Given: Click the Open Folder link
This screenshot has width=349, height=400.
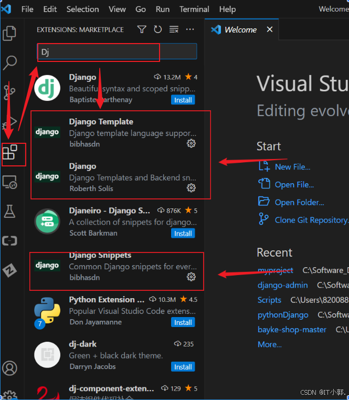Looking at the screenshot, I should [x=299, y=202].
